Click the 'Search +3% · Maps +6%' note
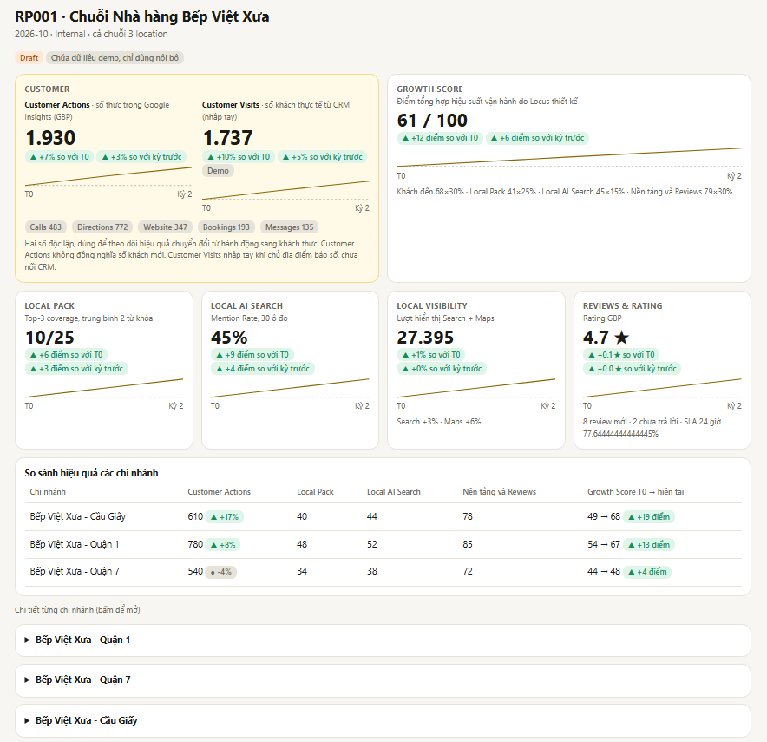This screenshot has height=742, width=767. click(x=439, y=422)
